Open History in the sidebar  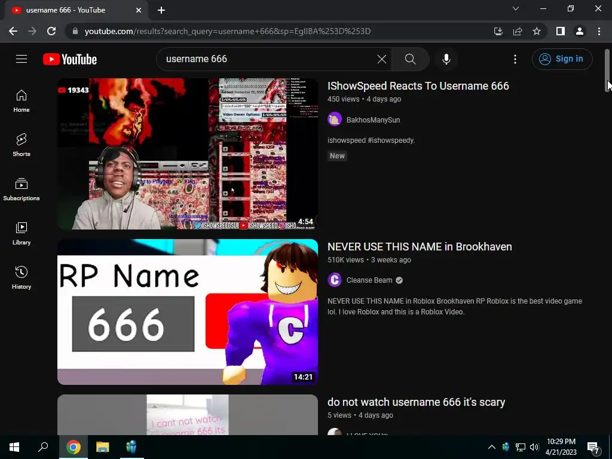click(x=22, y=277)
